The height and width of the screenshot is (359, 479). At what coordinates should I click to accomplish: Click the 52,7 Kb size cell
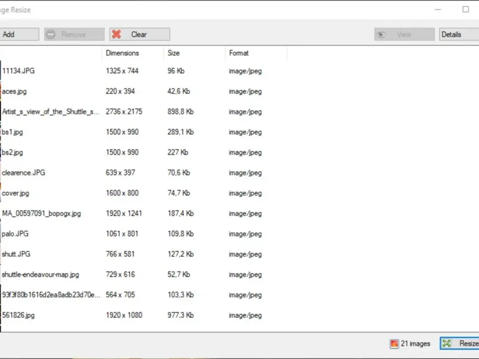click(x=178, y=275)
